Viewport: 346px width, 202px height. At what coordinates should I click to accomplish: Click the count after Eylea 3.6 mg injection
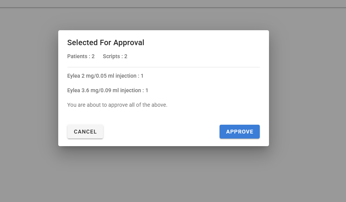[x=147, y=90]
